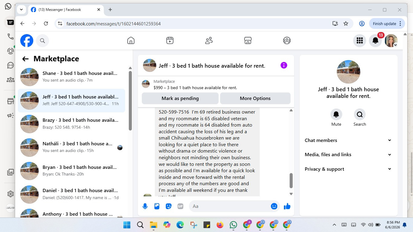Open the Friends icon in top navigation
Image resolution: width=413 pixels, height=232 pixels.
pyautogui.click(x=209, y=40)
